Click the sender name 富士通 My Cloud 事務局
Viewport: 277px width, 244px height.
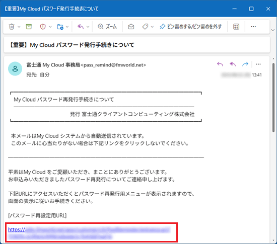pyautogui.click(x=53, y=65)
